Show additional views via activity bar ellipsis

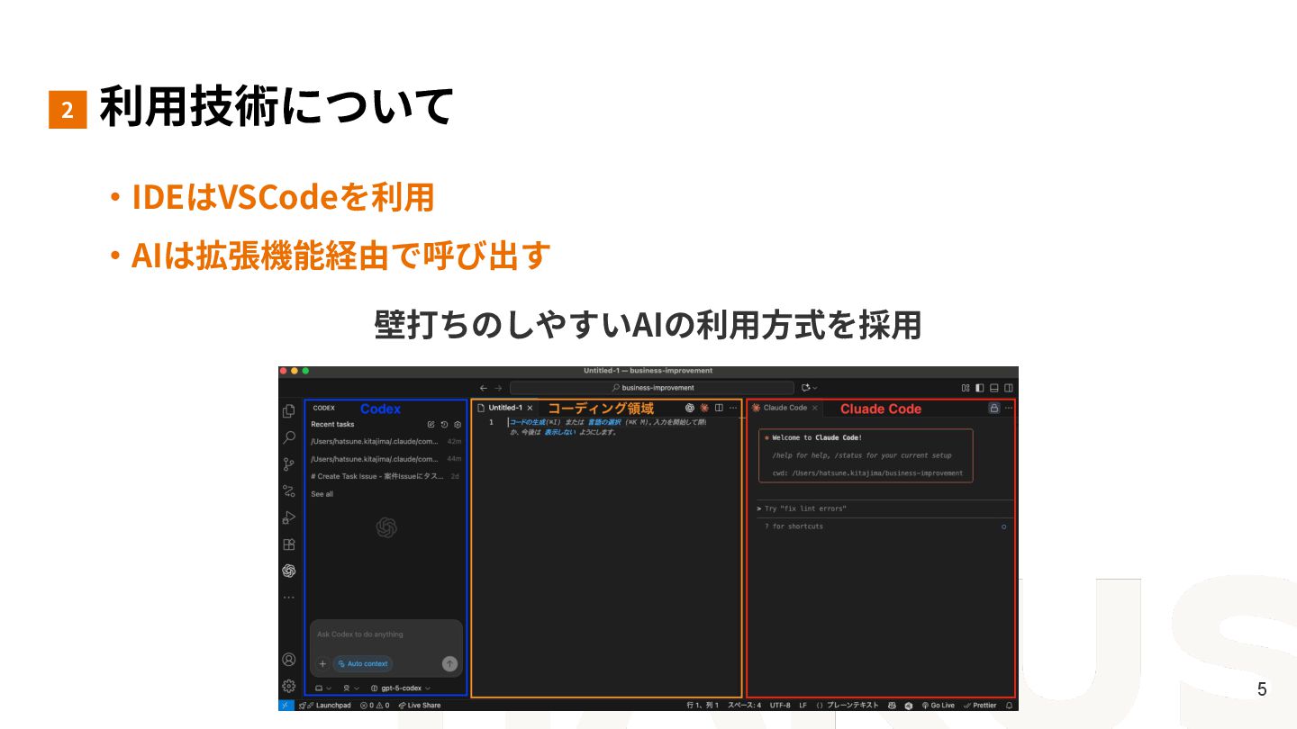[x=288, y=597]
